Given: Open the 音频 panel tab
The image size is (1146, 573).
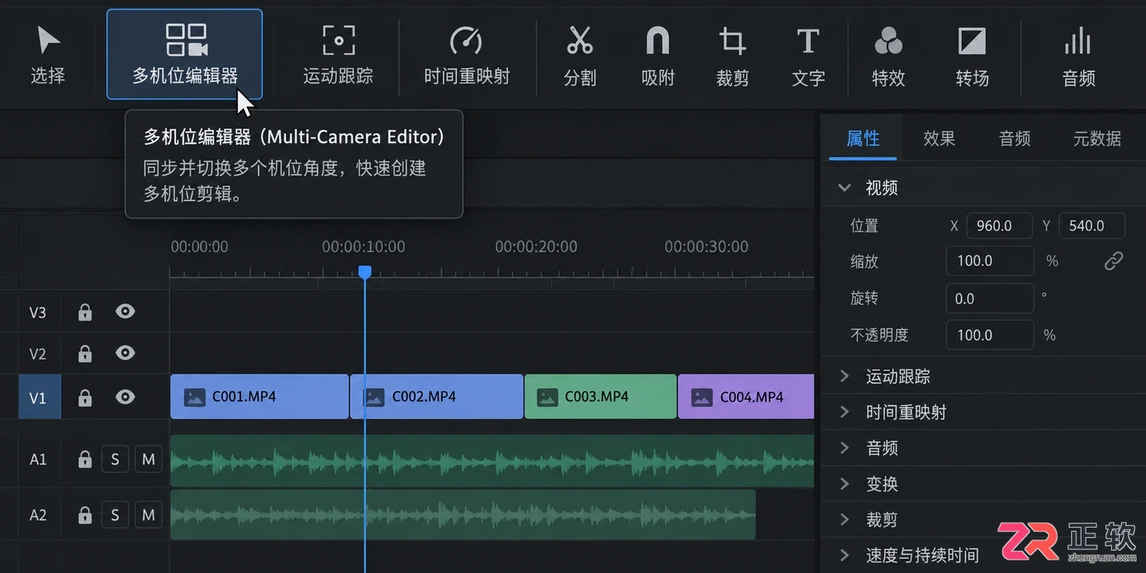Looking at the screenshot, I should (1015, 138).
